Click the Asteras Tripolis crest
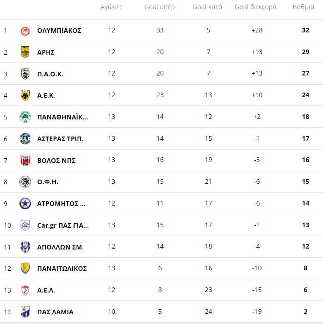This screenshot has width=323, height=324. tap(25, 139)
